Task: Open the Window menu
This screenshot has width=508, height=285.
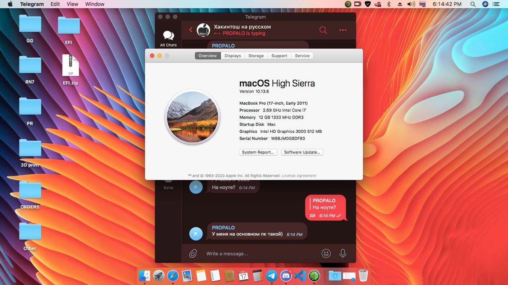Action: 95,4
